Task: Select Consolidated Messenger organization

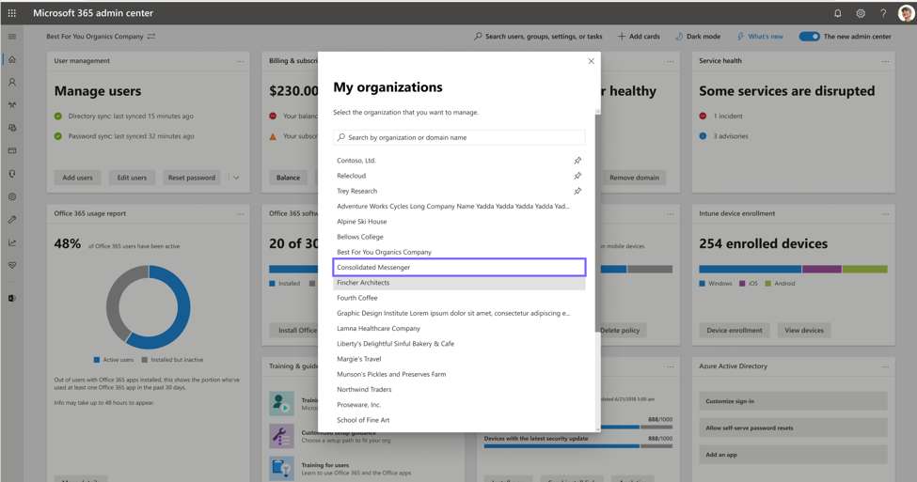Action: coord(459,267)
